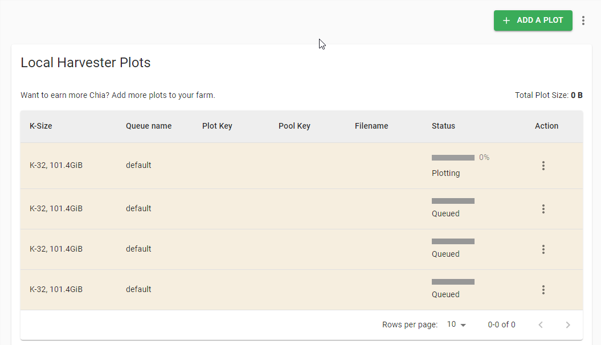Select the first K-32, 101.4GiB cell
The height and width of the screenshot is (345, 601).
(x=55, y=165)
